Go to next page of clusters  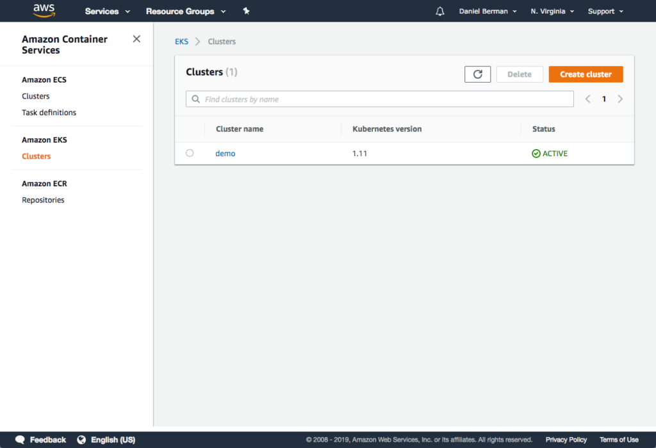620,99
